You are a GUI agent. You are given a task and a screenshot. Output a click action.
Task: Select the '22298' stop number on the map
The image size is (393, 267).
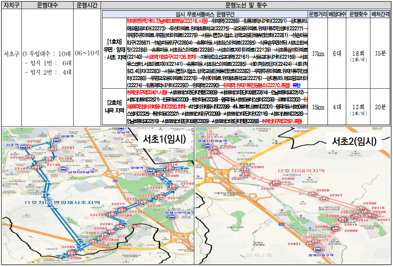tap(206, 157)
